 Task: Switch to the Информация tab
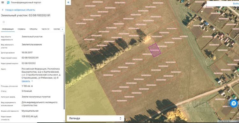(x=8, y=29)
